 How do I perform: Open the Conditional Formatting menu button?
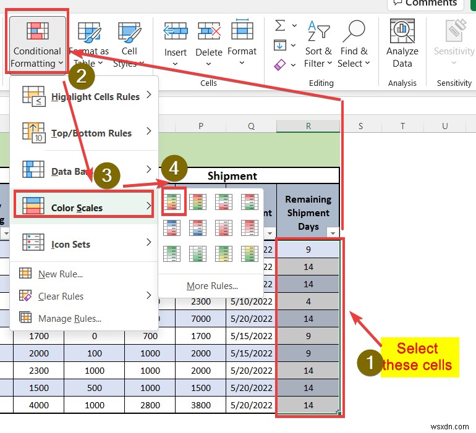click(x=37, y=44)
